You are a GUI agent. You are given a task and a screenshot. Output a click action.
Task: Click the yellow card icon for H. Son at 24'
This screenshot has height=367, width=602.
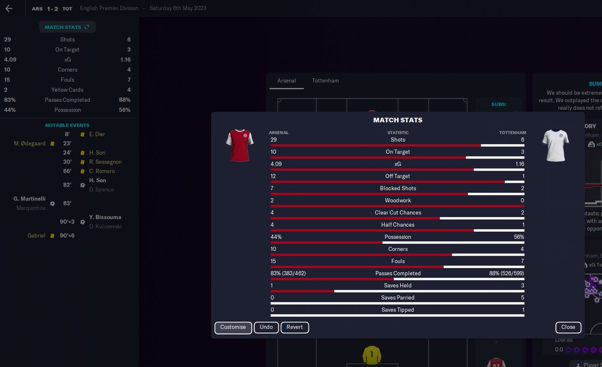point(82,153)
